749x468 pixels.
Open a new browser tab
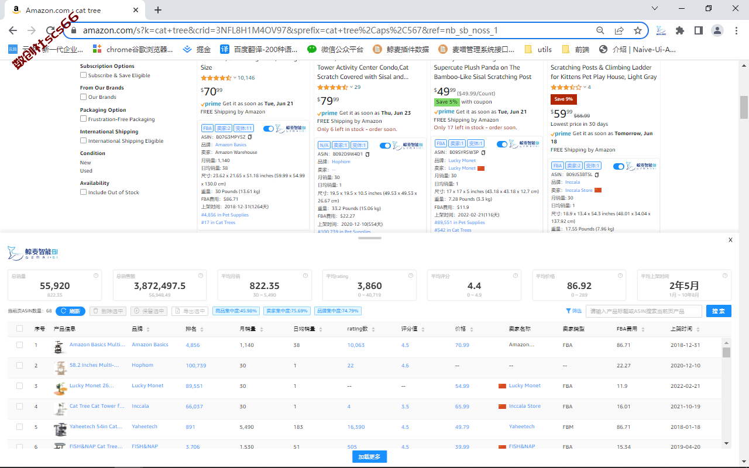click(158, 10)
